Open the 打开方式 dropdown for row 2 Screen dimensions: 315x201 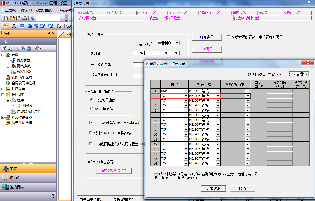pyautogui.click(x=218, y=96)
